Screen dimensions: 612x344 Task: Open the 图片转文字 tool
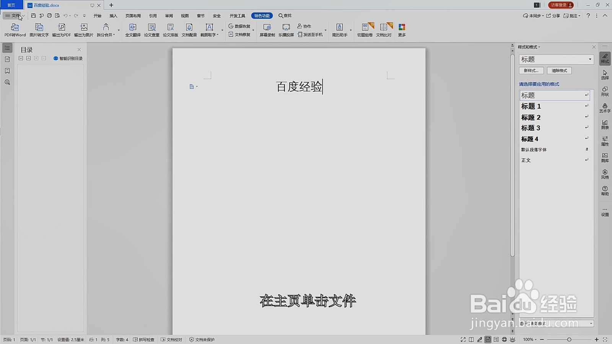tap(39, 30)
